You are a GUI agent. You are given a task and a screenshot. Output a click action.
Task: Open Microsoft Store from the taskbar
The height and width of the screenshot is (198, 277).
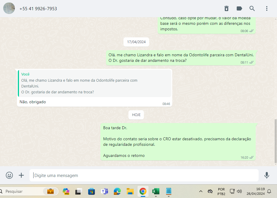pyautogui.click(x=92, y=191)
